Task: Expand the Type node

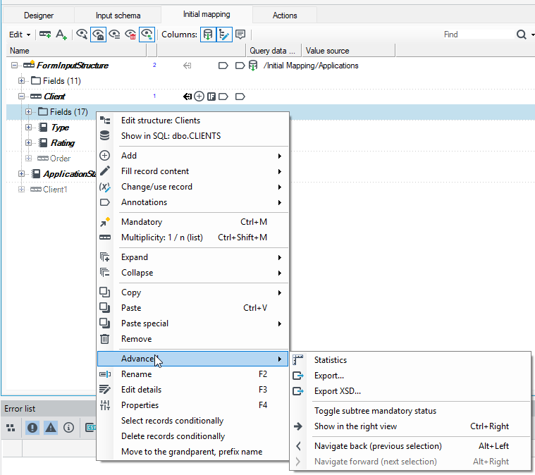Action: [x=29, y=128]
